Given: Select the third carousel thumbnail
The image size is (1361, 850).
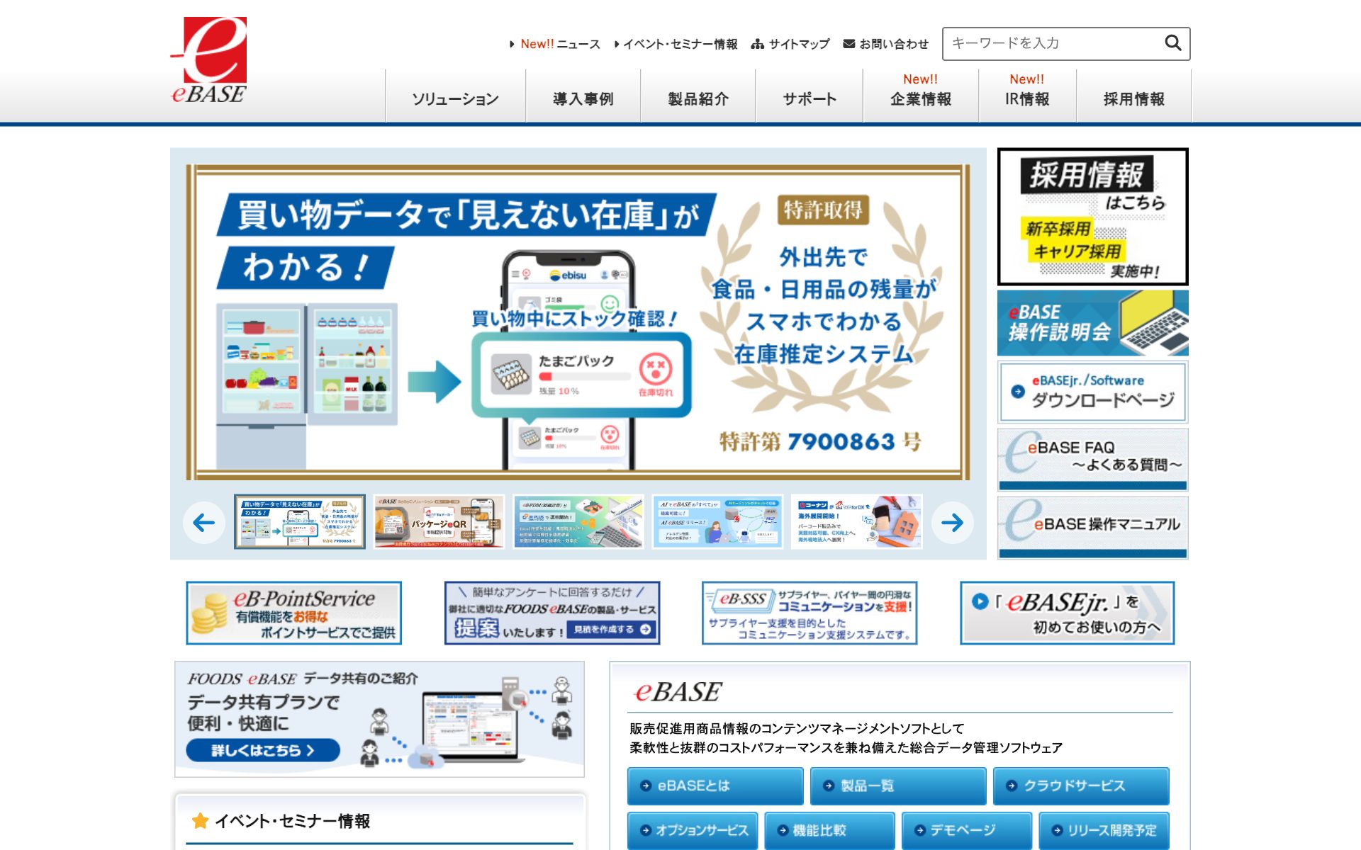Looking at the screenshot, I should (x=578, y=522).
